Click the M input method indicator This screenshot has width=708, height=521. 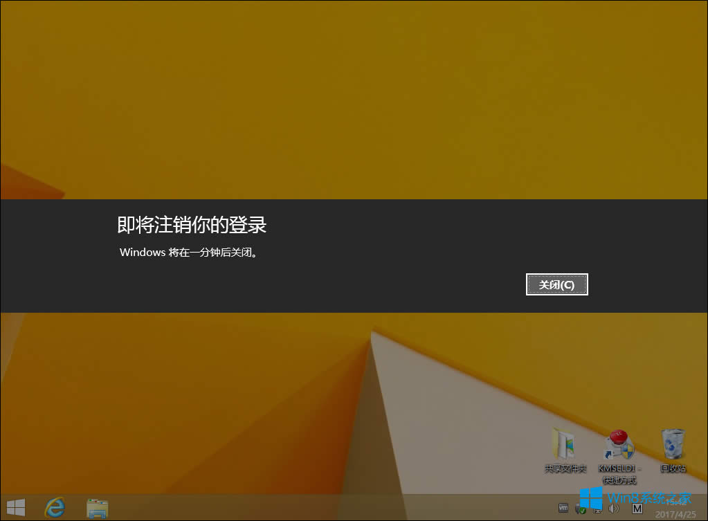tap(636, 510)
